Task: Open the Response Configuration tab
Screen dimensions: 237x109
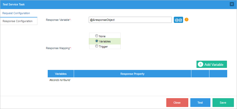Action: pyautogui.click(x=18, y=21)
